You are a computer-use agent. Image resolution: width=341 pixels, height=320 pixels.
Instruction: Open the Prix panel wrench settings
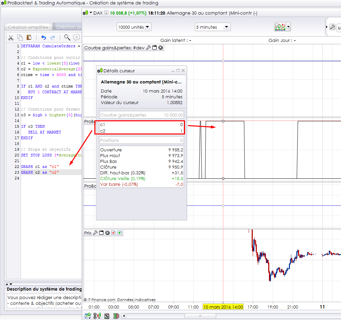tap(95, 233)
